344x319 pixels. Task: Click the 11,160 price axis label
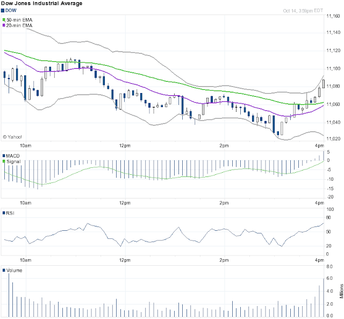333,16
